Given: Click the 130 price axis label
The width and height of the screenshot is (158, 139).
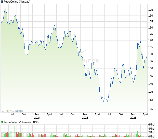Looking at the screenshot, I should tap(151, 100).
